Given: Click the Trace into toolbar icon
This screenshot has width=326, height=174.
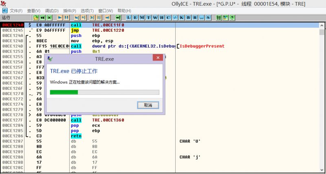Looking at the screenshot, I should pyautogui.click(x=93, y=18).
